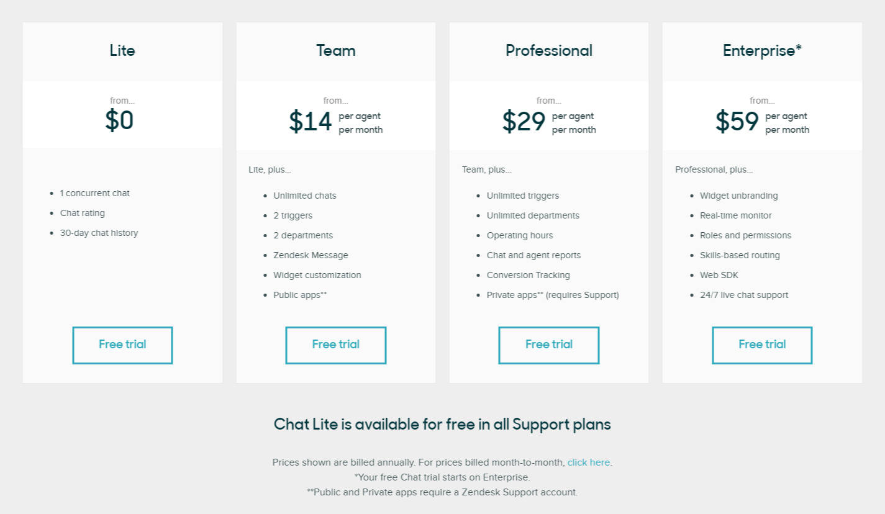This screenshot has height=514, width=885.
Task: Click the 'Private apps** (requires Support)' item
Action: coord(553,295)
